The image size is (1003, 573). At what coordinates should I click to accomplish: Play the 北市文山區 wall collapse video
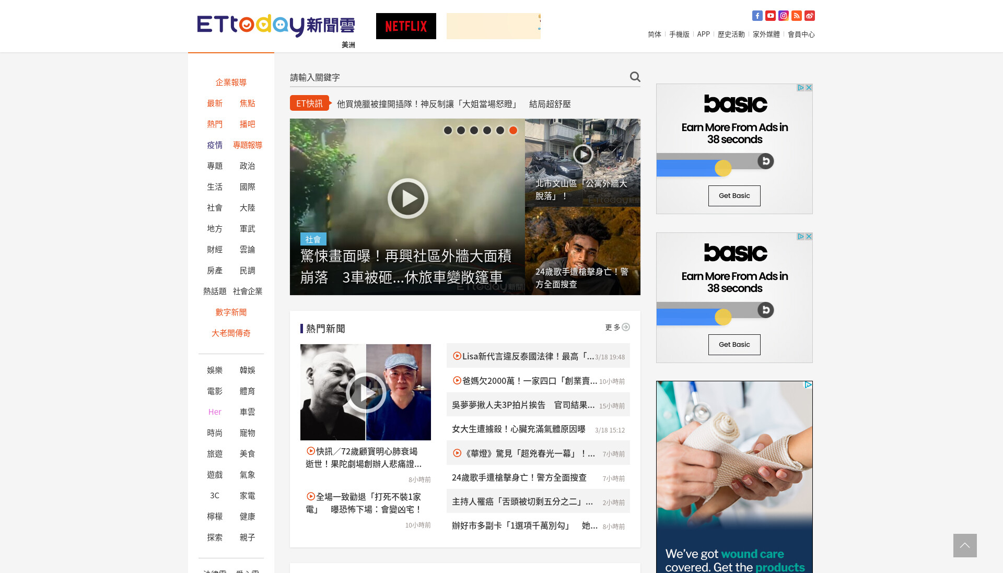point(583,154)
